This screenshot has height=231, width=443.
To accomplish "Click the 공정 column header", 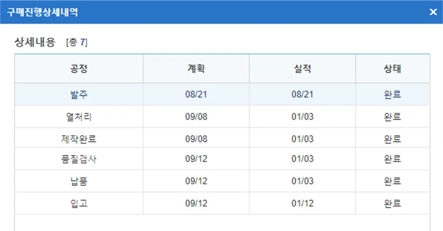I will tap(78, 68).
